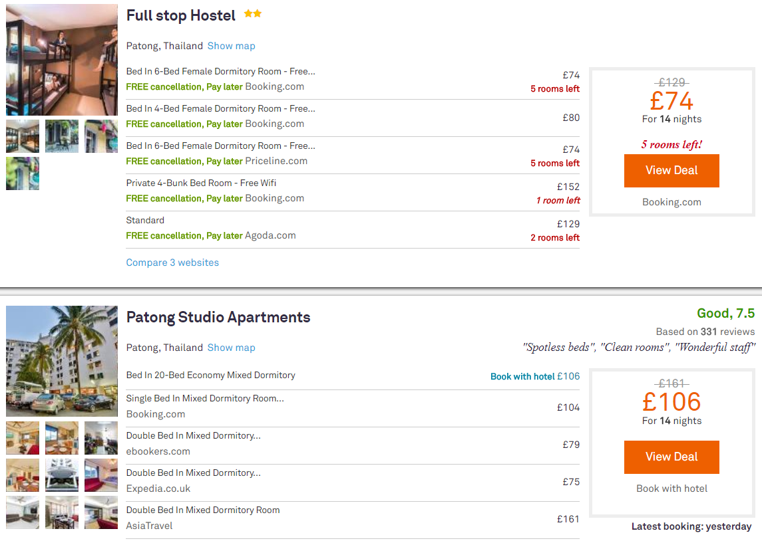Open the Full stop Hostel title
Image resolution: width=762 pixels, height=541 pixels.
point(181,15)
